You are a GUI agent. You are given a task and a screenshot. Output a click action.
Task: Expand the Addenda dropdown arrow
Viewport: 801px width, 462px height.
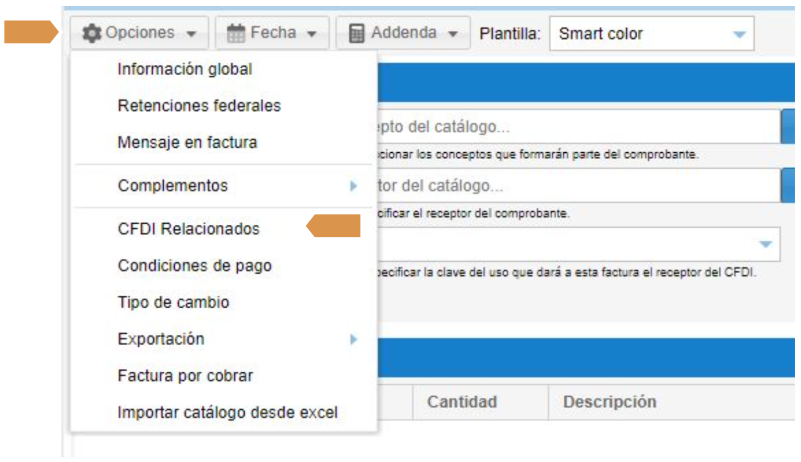point(453,34)
